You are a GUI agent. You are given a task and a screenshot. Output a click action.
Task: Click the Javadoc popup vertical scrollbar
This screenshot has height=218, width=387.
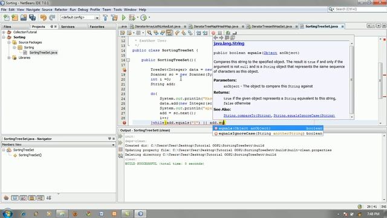(352, 79)
